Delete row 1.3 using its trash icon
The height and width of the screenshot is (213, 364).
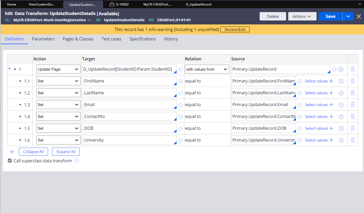(x=352, y=105)
